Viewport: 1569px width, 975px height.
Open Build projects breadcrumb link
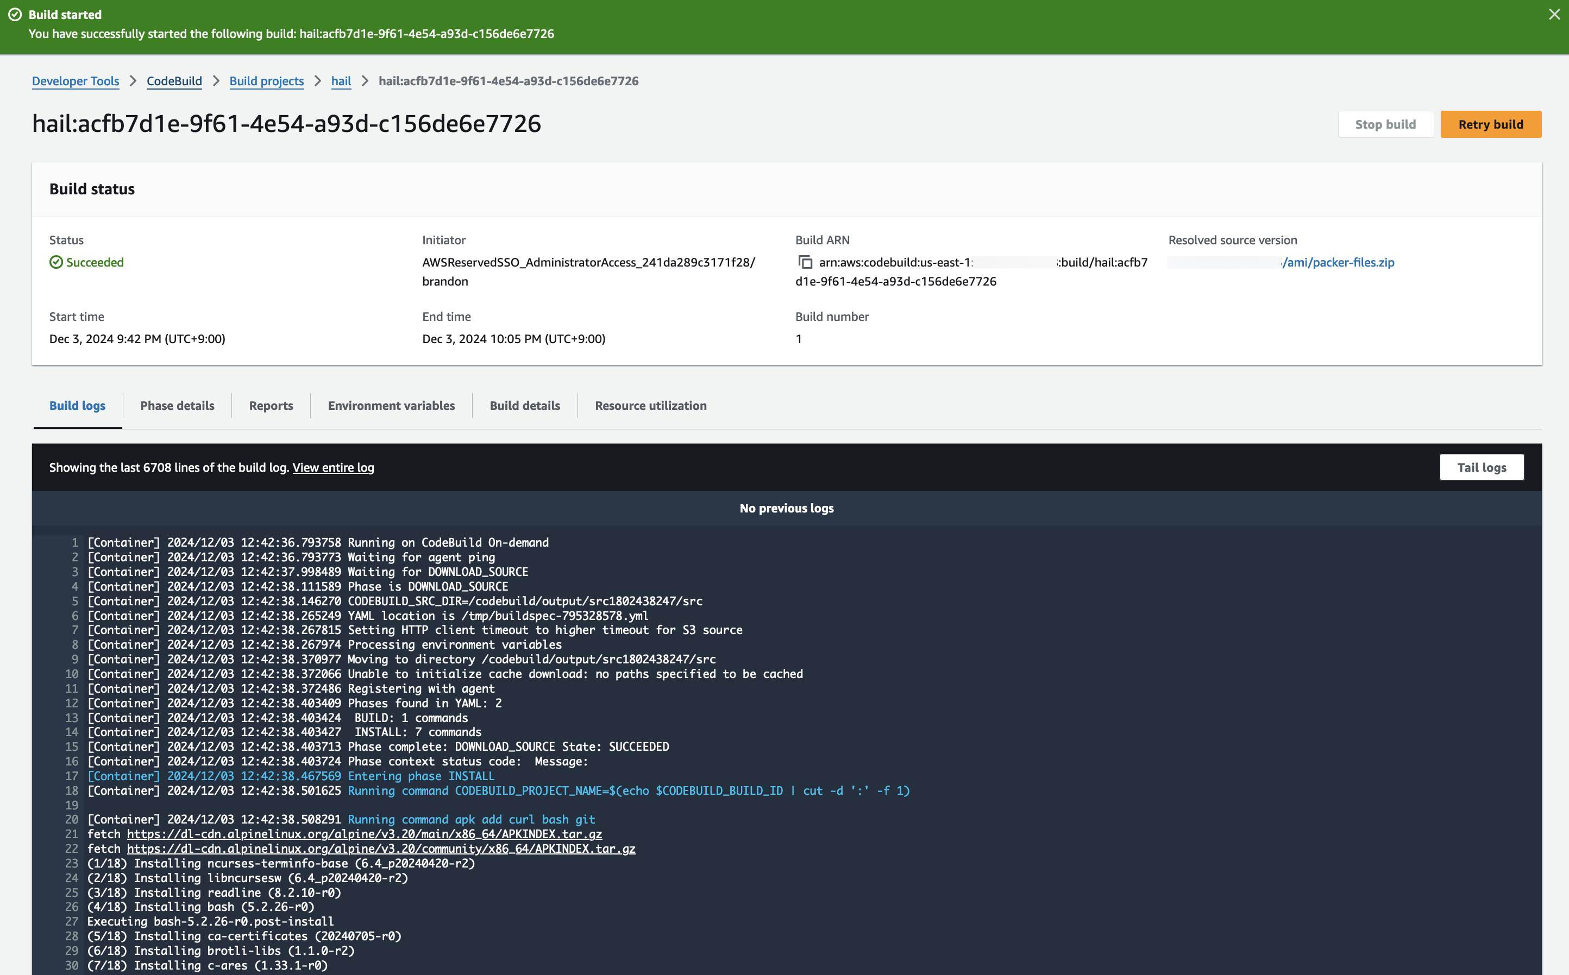266,80
